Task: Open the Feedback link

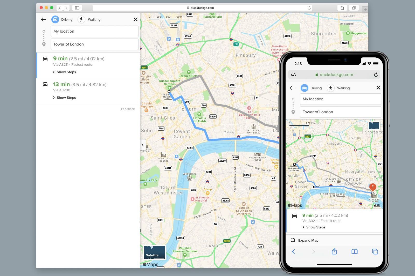Action: coord(128,109)
